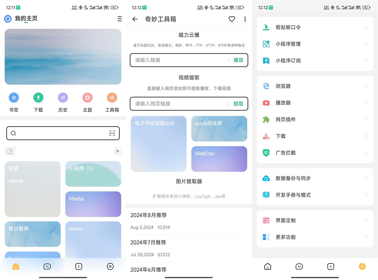Expand the 更多功能 chevron
The width and height of the screenshot is (378, 280).
(x=366, y=237)
